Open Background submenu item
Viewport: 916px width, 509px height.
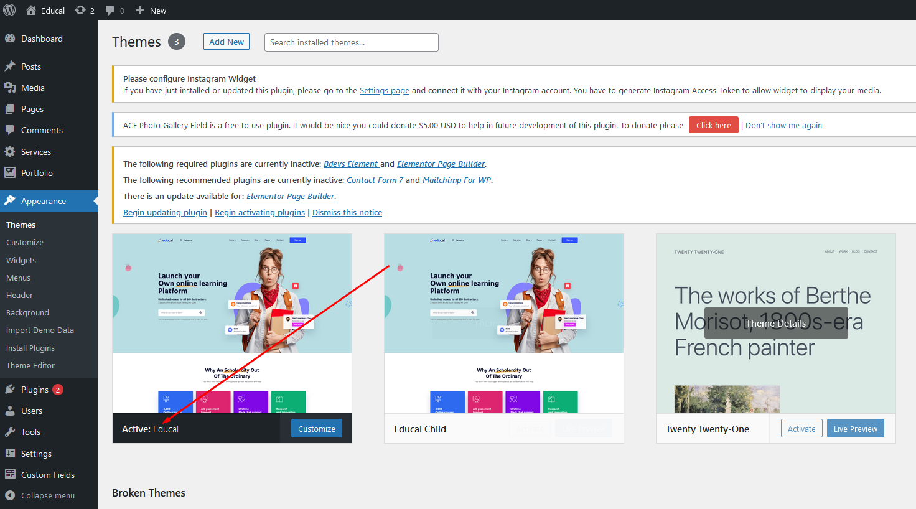pyautogui.click(x=27, y=312)
